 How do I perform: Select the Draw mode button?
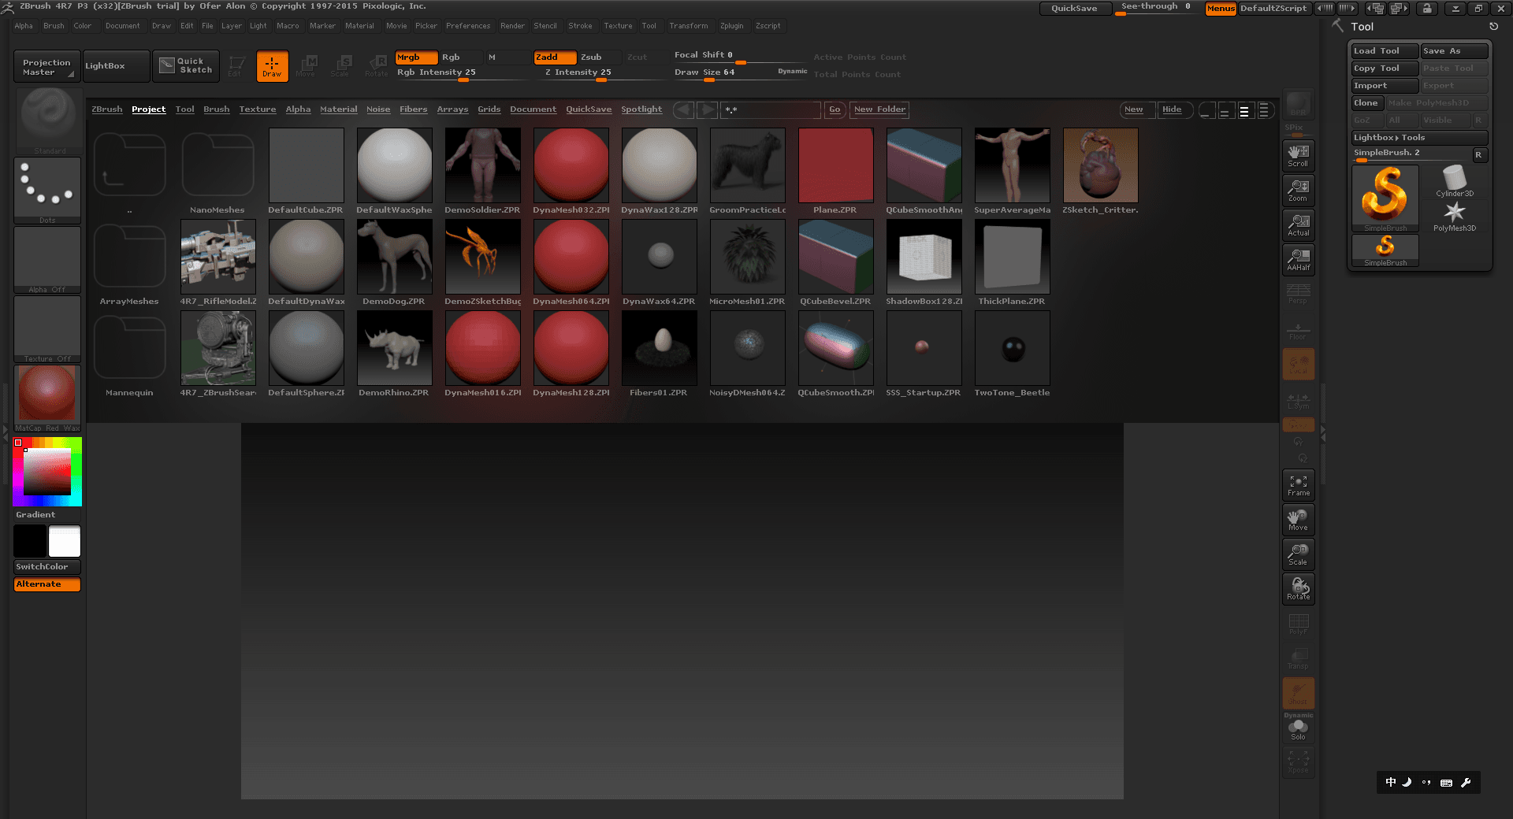point(272,66)
